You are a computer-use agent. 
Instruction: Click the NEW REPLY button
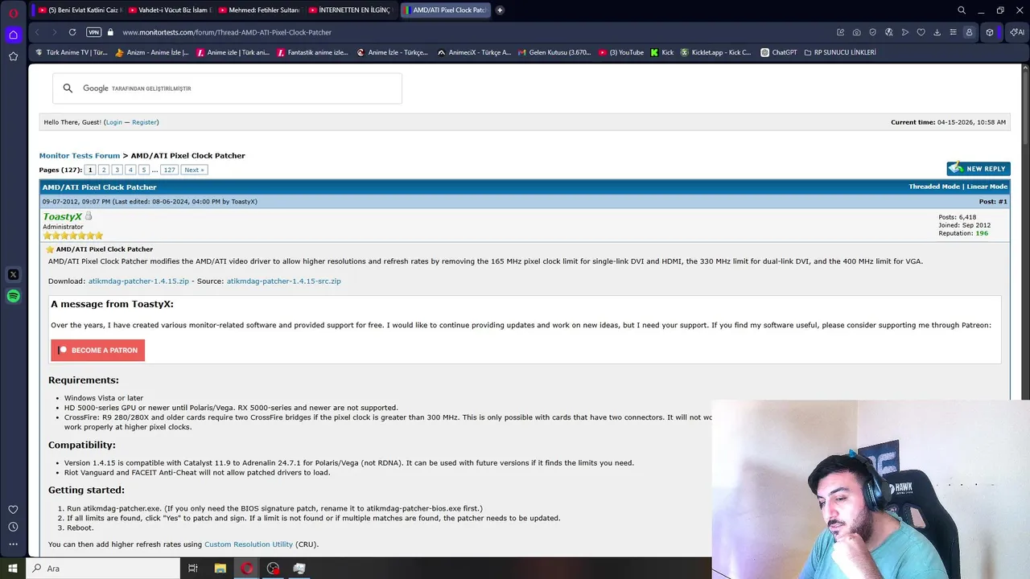[978, 169]
